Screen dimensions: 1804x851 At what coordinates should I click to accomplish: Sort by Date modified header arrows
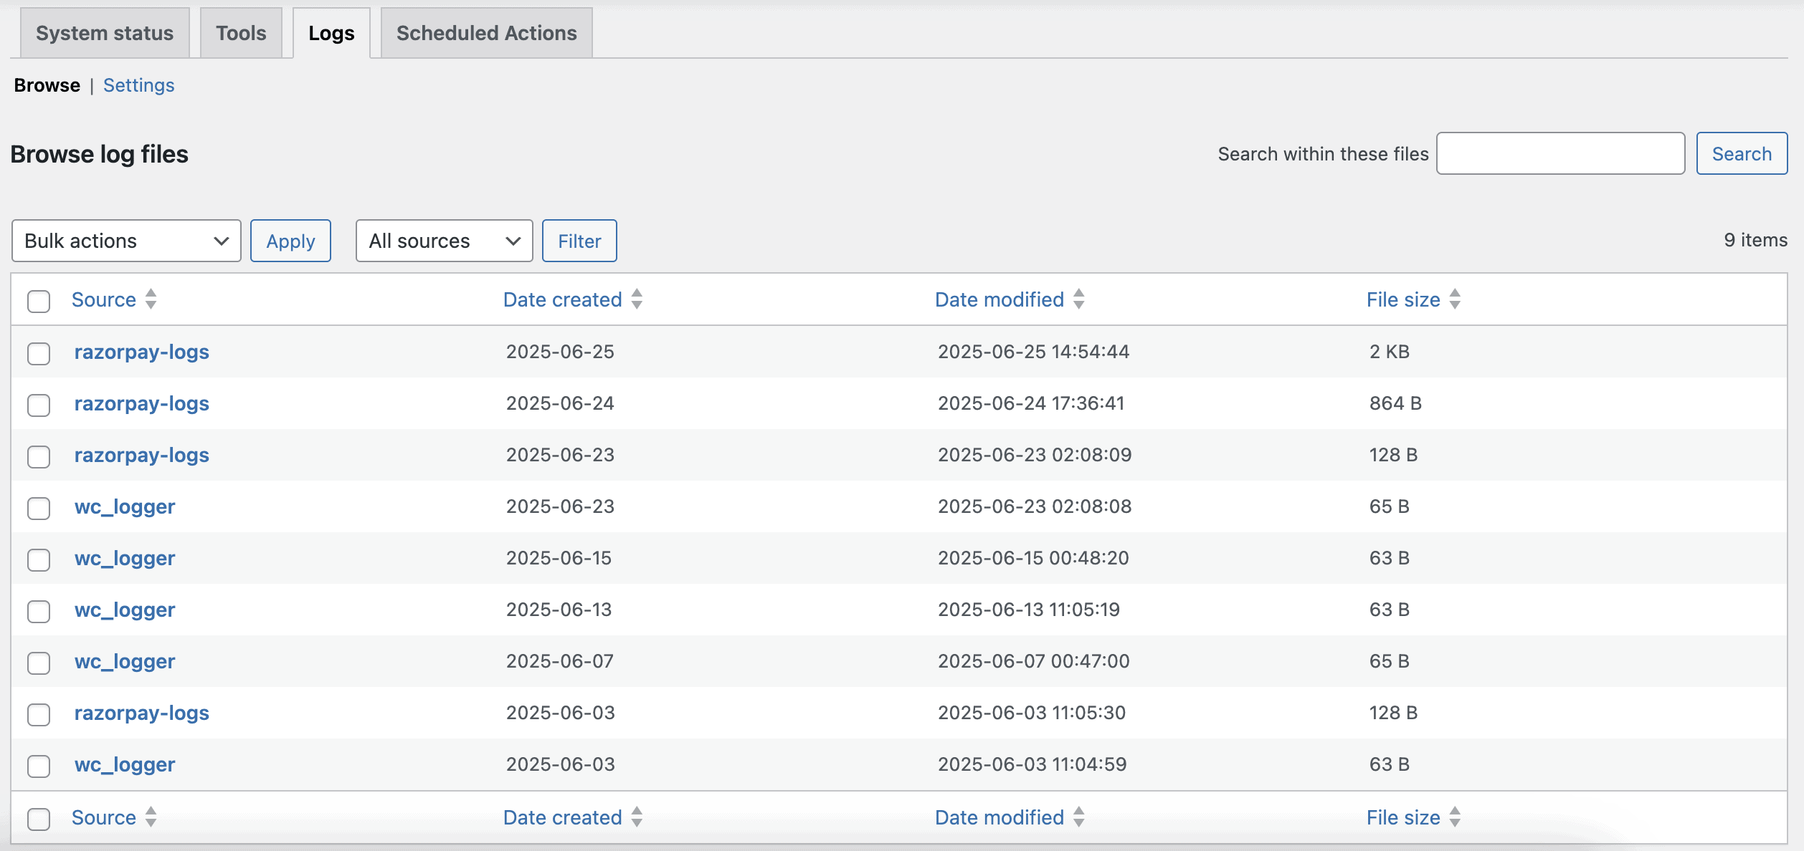click(x=1078, y=299)
